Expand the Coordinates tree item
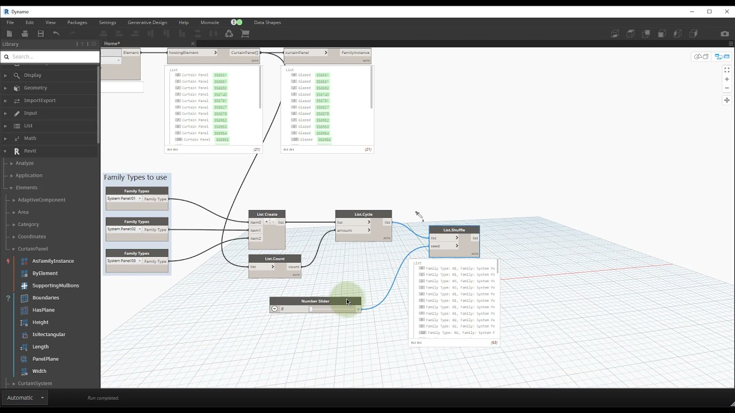Image resolution: width=735 pixels, height=413 pixels. [x=14, y=236]
